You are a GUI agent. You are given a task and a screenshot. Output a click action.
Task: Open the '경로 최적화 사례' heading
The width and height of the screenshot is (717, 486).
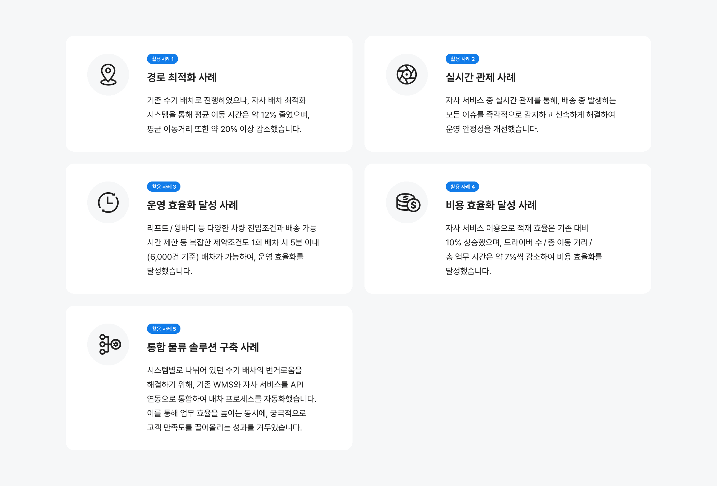click(x=182, y=77)
